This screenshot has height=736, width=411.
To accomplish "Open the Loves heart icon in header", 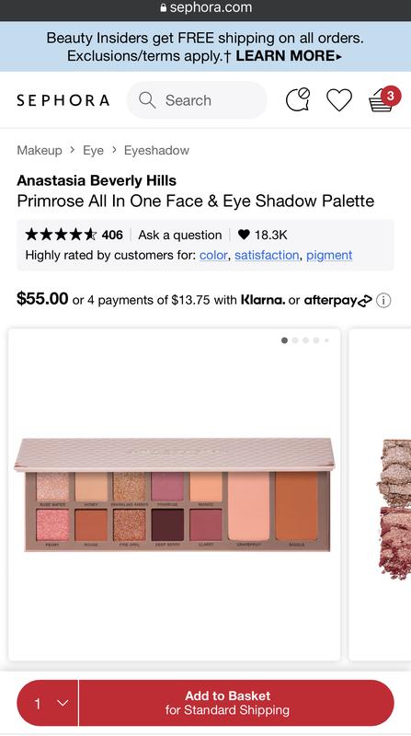I will click(338, 100).
